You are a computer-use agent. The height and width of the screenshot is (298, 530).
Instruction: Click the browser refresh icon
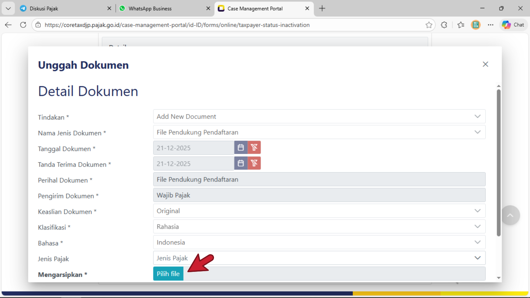23,25
